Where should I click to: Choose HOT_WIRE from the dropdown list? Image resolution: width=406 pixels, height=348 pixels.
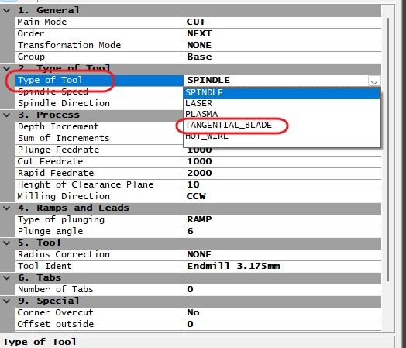click(x=282, y=136)
